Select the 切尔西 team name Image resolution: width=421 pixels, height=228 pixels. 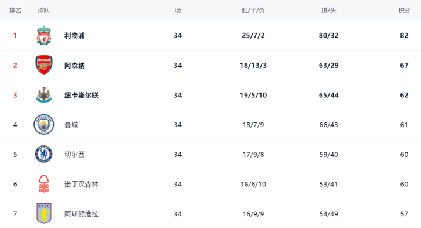tap(74, 155)
